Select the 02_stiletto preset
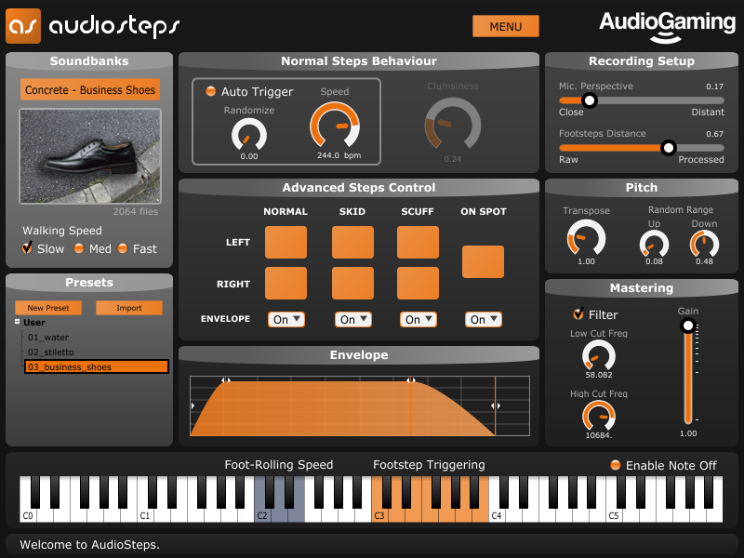The image size is (744, 558). click(51, 352)
